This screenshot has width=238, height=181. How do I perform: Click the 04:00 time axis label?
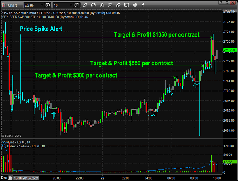(148, 178)
